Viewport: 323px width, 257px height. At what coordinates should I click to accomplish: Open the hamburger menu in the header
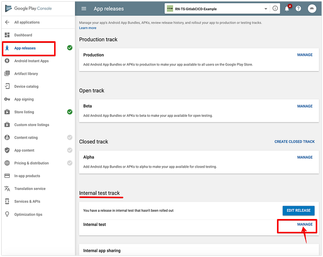84,8
